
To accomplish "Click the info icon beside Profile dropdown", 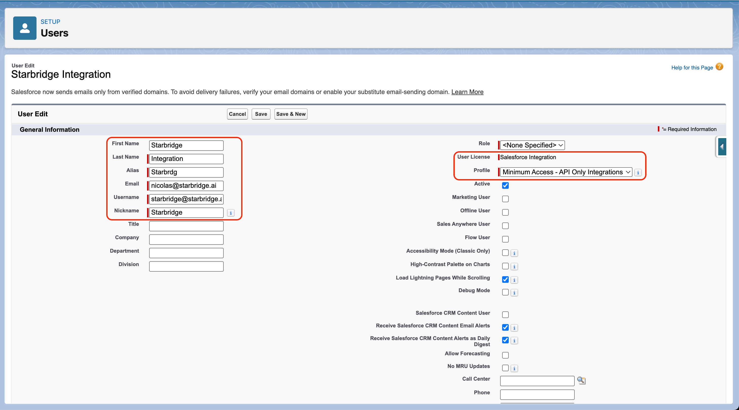I will tap(638, 172).
